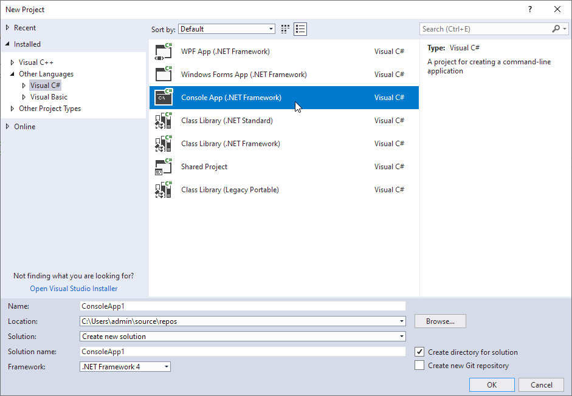
Task: Expand the Online section
Action: tap(7, 126)
